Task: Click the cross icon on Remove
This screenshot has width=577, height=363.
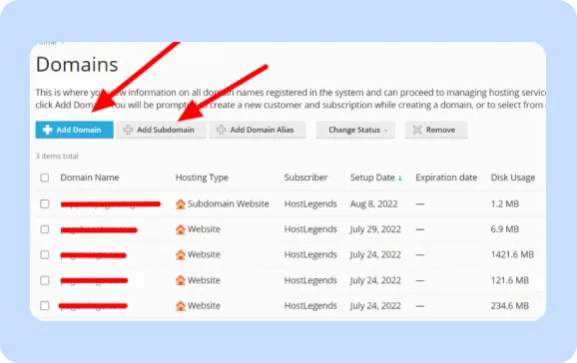Action: pos(417,130)
